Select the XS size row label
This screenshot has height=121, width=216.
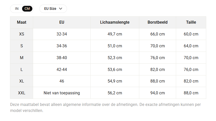tap(22, 34)
